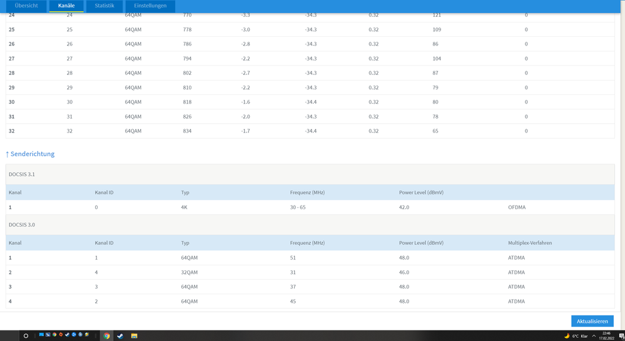Click frequency 802 in channel 28 row
This screenshot has height=341, width=625.
pos(187,73)
